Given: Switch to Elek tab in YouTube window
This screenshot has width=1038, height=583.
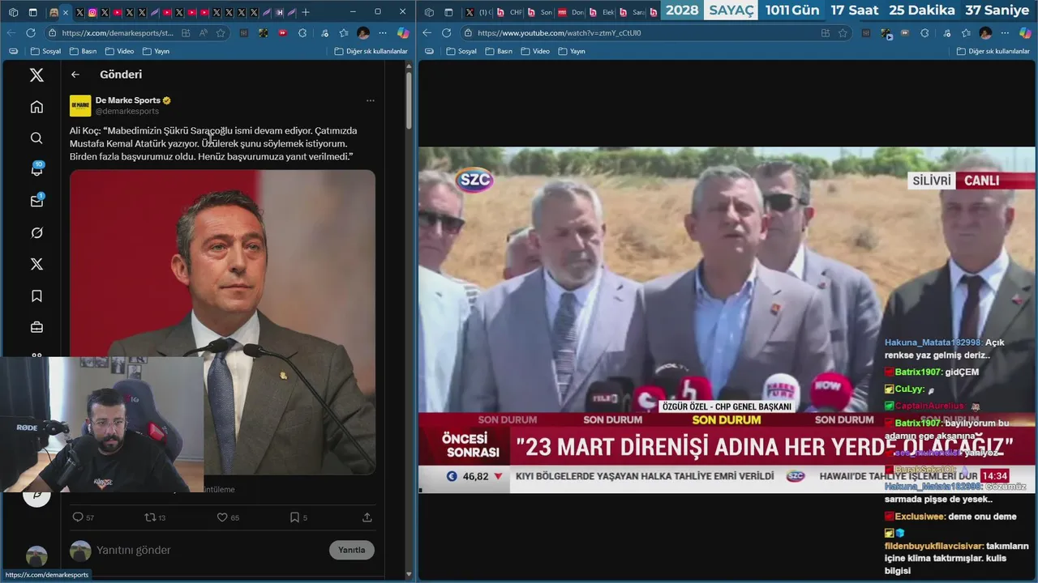Looking at the screenshot, I should 601,12.
